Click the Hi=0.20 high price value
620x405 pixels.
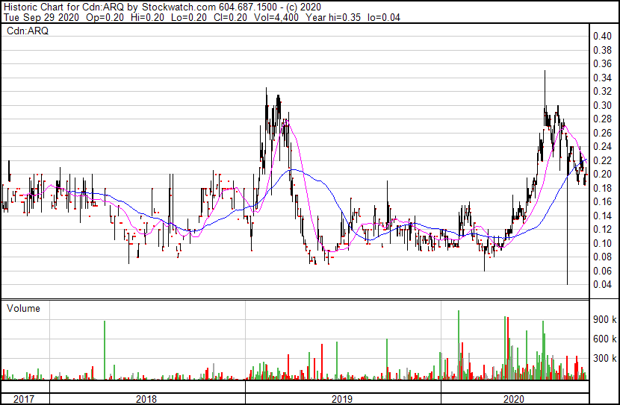[149, 18]
